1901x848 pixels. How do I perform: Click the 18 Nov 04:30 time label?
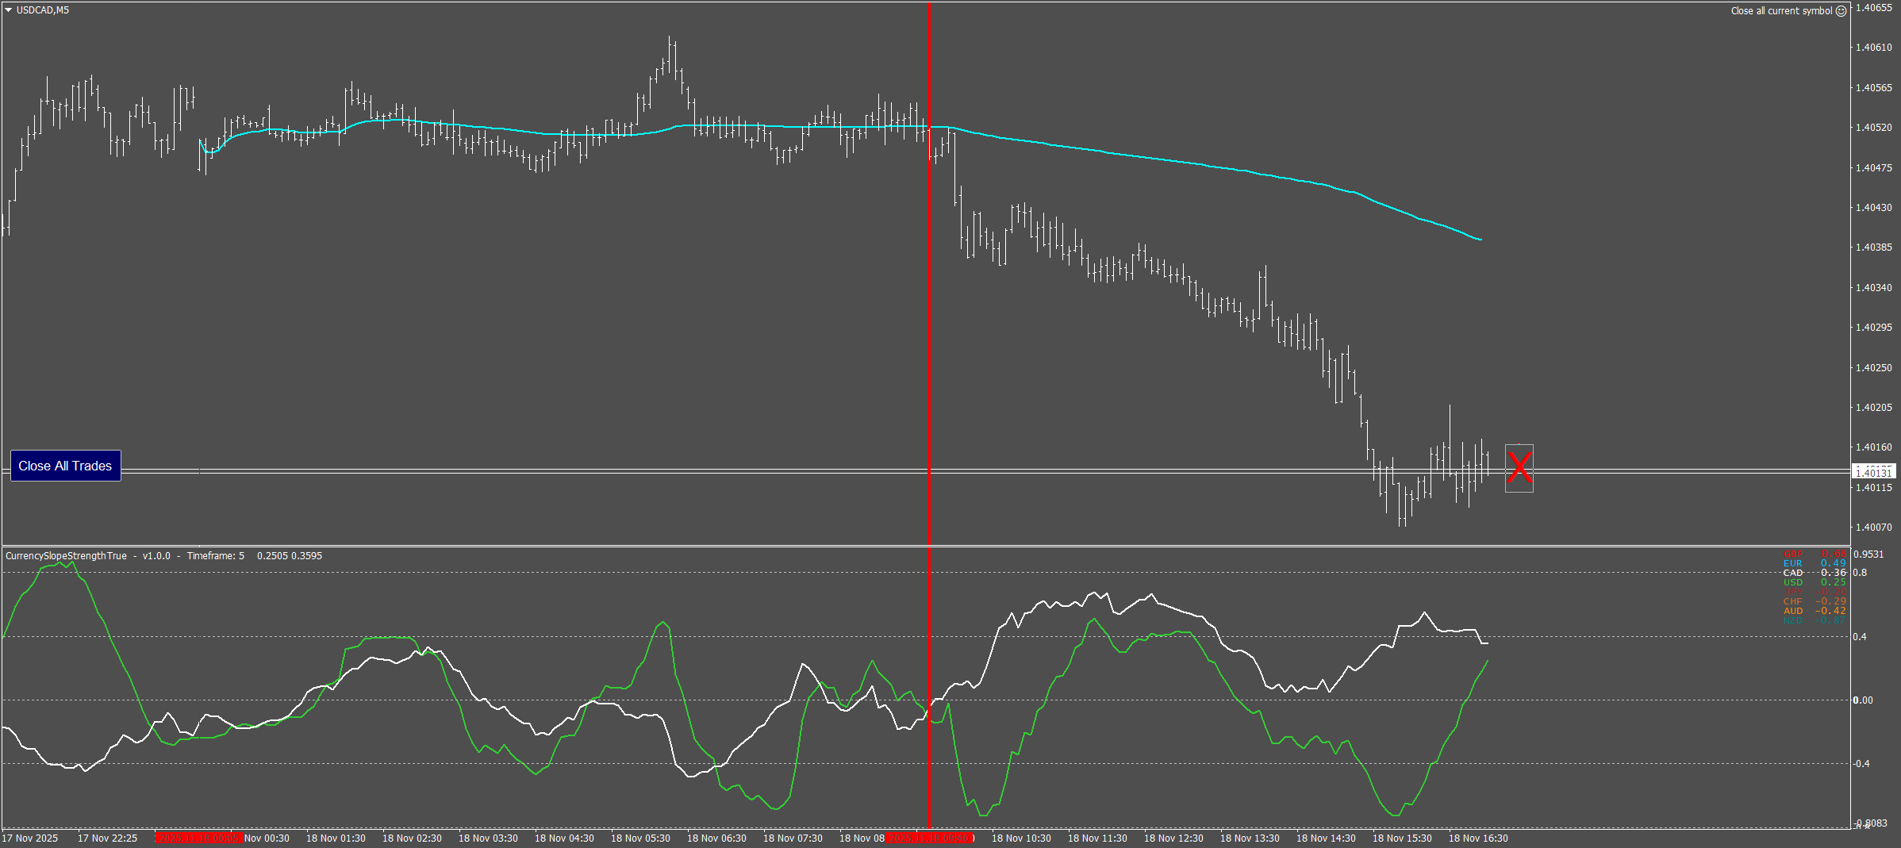tap(564, 838)
